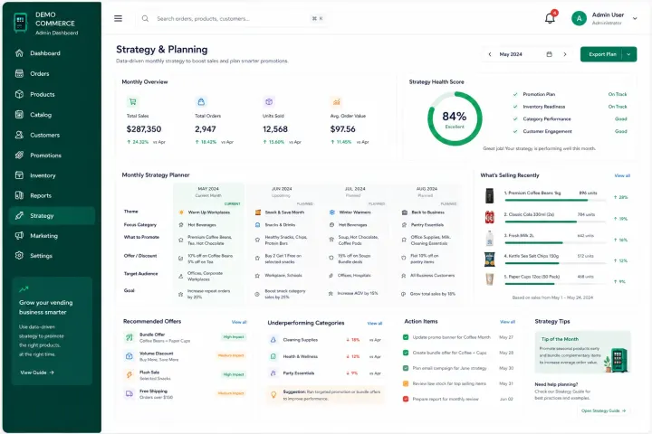Click the Promotion Plan checkmark
The image size is (652, 434).
click(x=515, y=94)
